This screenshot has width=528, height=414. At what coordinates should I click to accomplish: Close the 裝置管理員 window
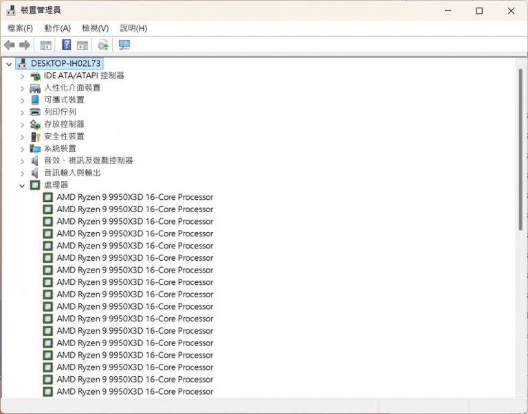[x=511, y=11]
